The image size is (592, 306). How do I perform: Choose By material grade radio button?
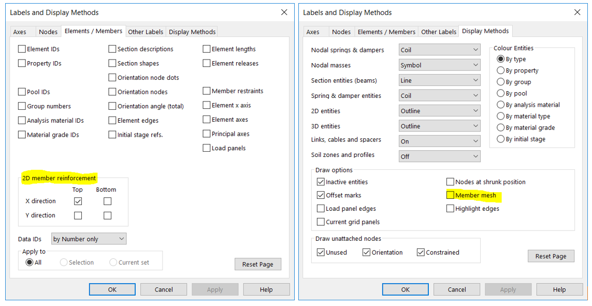tap(500, 128)
